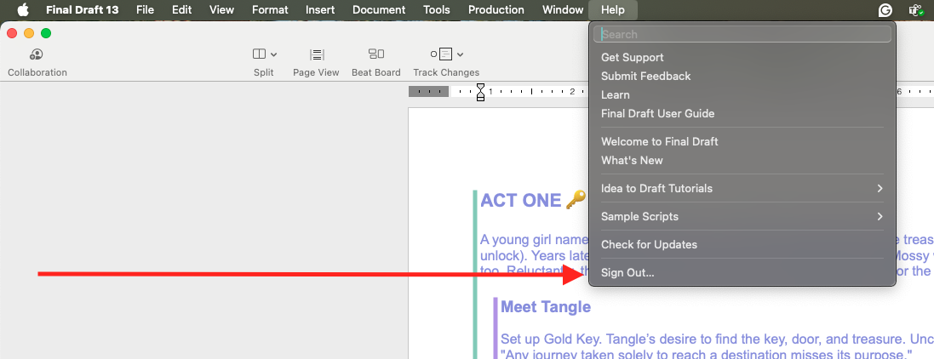This screenshot has width=934, height=359.
Task: Open the Window menu
Action: pos(563,9)
